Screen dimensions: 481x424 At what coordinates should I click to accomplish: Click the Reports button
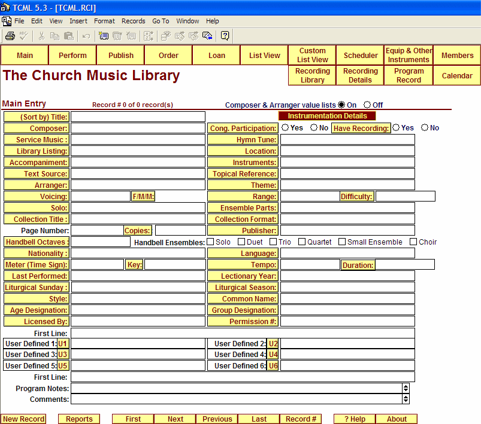(79, 419)
